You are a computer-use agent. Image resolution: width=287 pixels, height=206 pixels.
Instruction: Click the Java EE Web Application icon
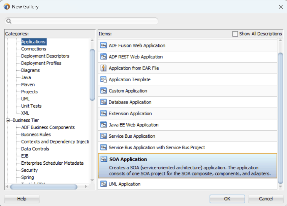[103, 125]
